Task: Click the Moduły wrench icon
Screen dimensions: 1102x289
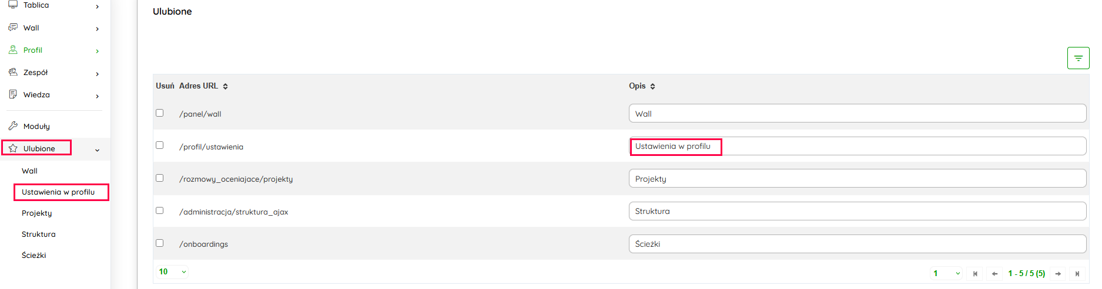Action: (13, 126)
